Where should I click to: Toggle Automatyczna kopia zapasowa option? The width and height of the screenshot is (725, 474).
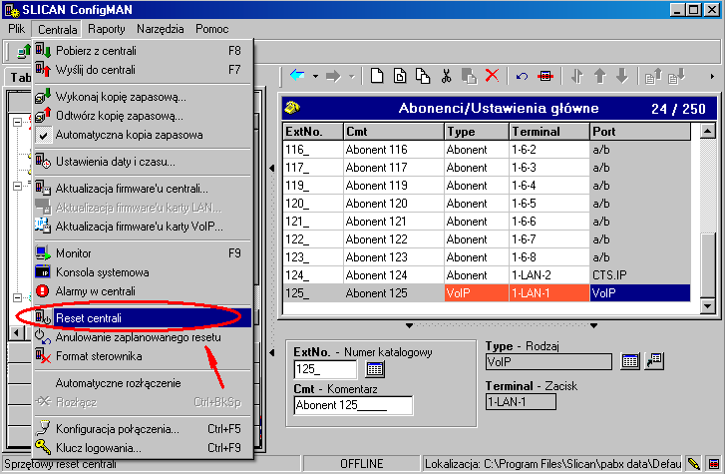pyautogui.click(x=143, y=135)
